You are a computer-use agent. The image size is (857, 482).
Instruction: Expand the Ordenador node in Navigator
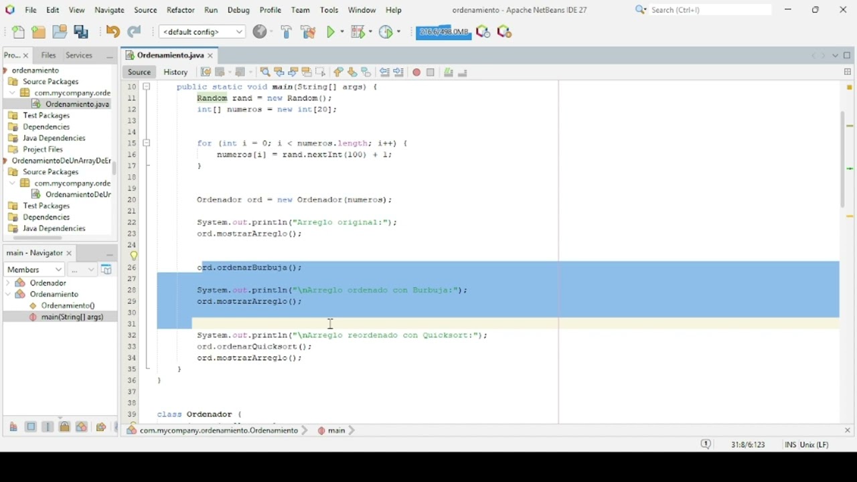coord(7,283)
